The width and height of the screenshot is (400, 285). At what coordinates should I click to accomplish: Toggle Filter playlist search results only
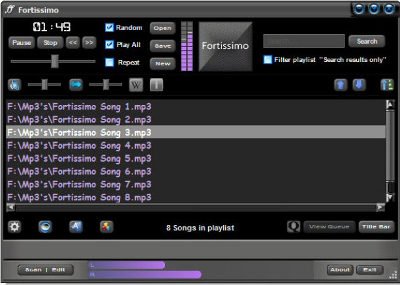(268, 59)
